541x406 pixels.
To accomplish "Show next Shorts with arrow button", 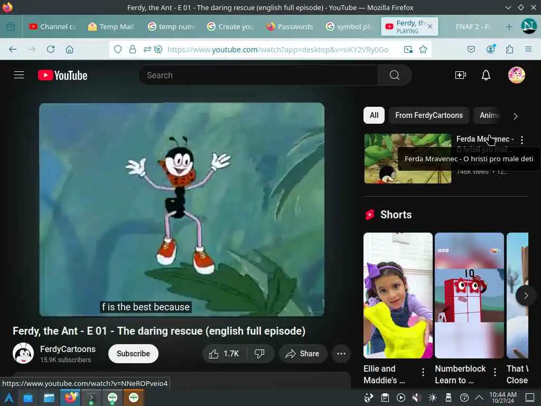I will point(526,296).
